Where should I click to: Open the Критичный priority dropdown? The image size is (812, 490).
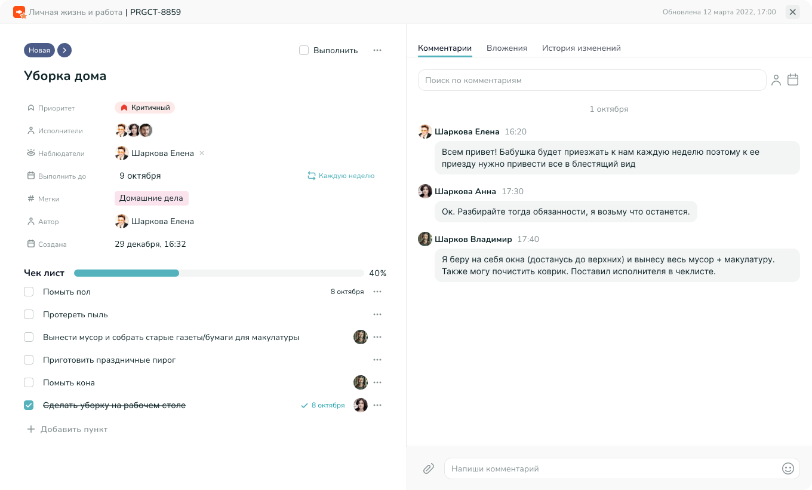(x=144, y=108)
